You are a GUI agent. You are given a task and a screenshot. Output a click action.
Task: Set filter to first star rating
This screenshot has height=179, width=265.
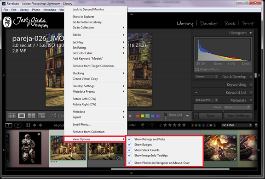click(165, 125)
